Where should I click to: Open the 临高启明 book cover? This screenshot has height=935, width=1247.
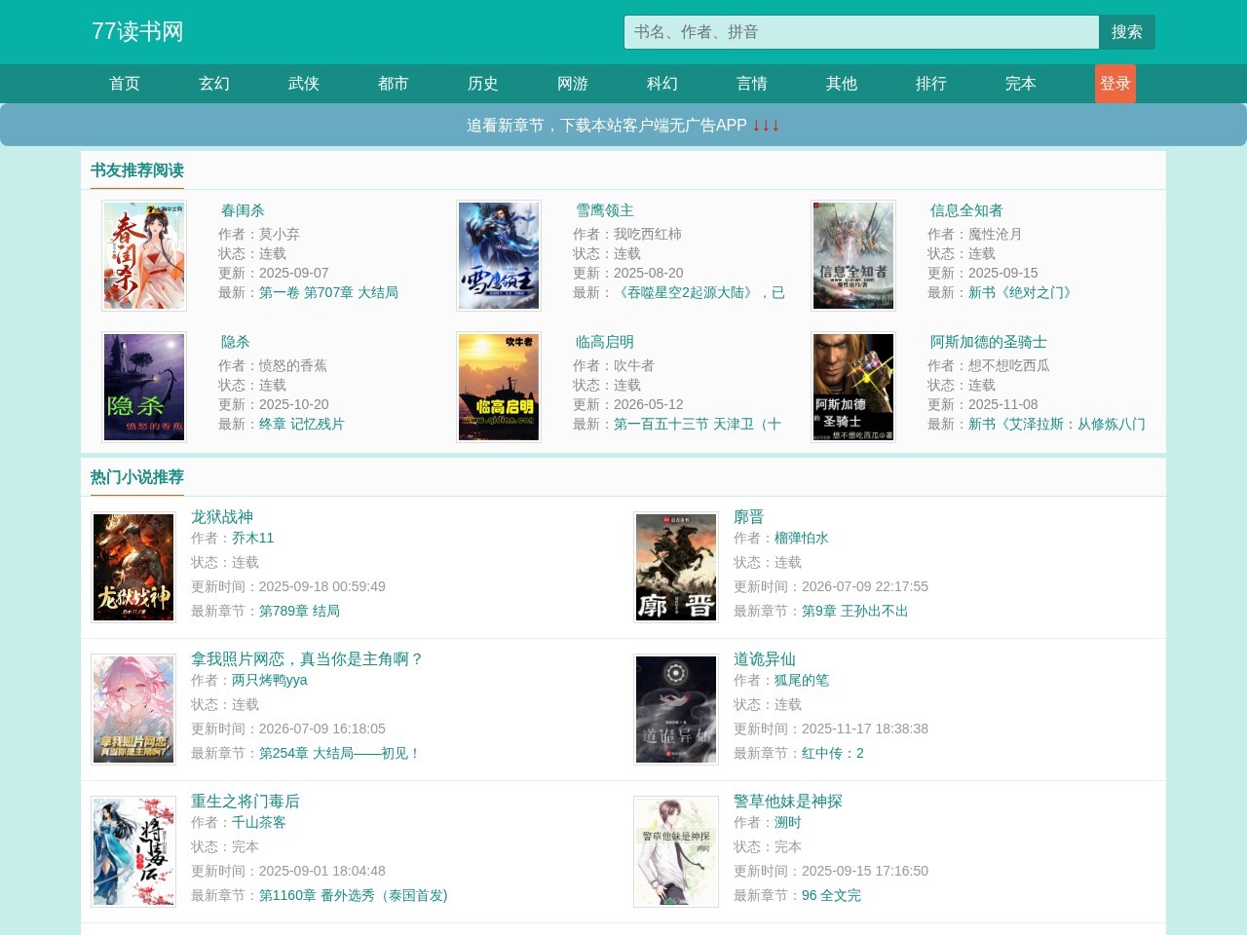pyautogui.click(x=499, y=388)
